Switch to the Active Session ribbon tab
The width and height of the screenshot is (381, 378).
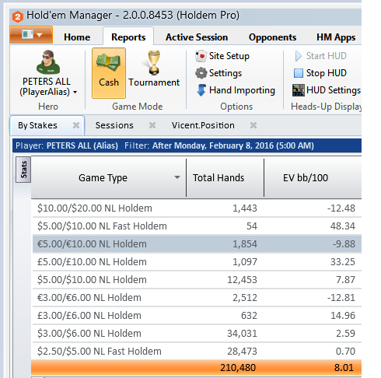point(197,37)
